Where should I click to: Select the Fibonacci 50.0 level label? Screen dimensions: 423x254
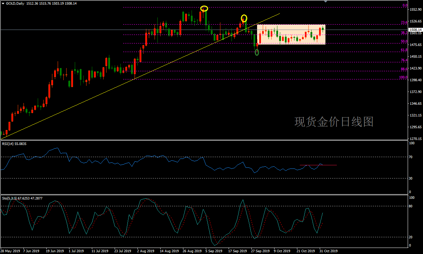click(x=404, y=41)
